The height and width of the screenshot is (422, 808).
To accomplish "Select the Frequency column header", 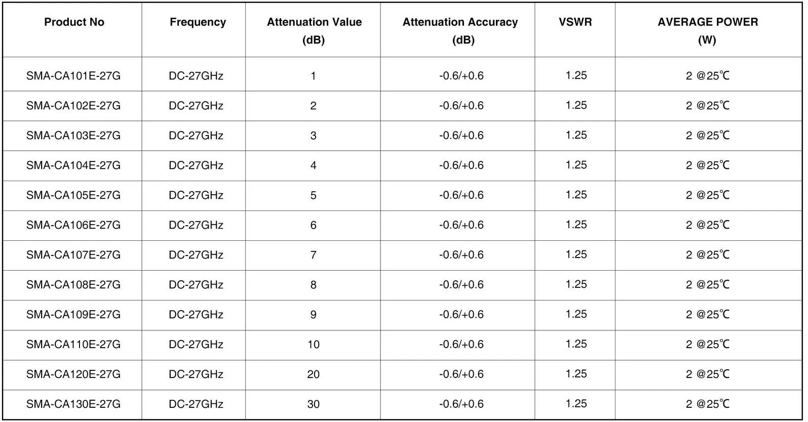I will [x=198, y=22].
